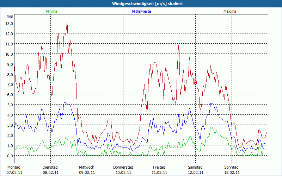Viewport: 282px width, 176px height.
Task: Click the 'Mittwoch' day label
Action: (x=86, y=167)
